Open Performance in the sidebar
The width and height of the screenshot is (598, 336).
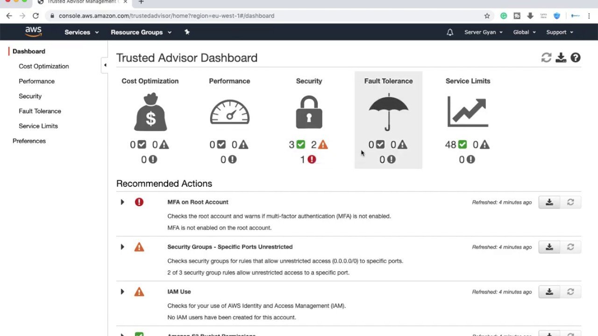pyautogui.click(x=36, y=81)
